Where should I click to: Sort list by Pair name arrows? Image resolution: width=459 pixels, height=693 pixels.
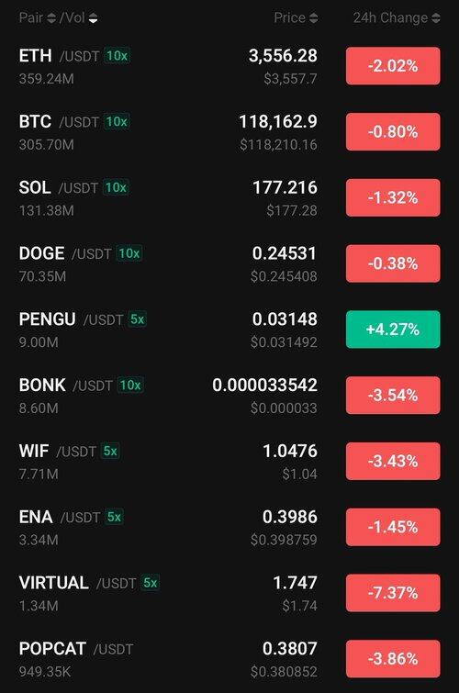(51, 18)
